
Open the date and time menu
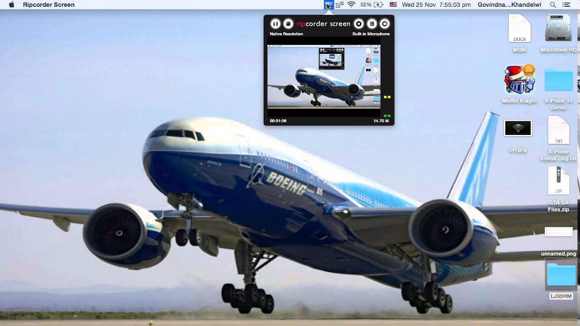coord(436,5)
